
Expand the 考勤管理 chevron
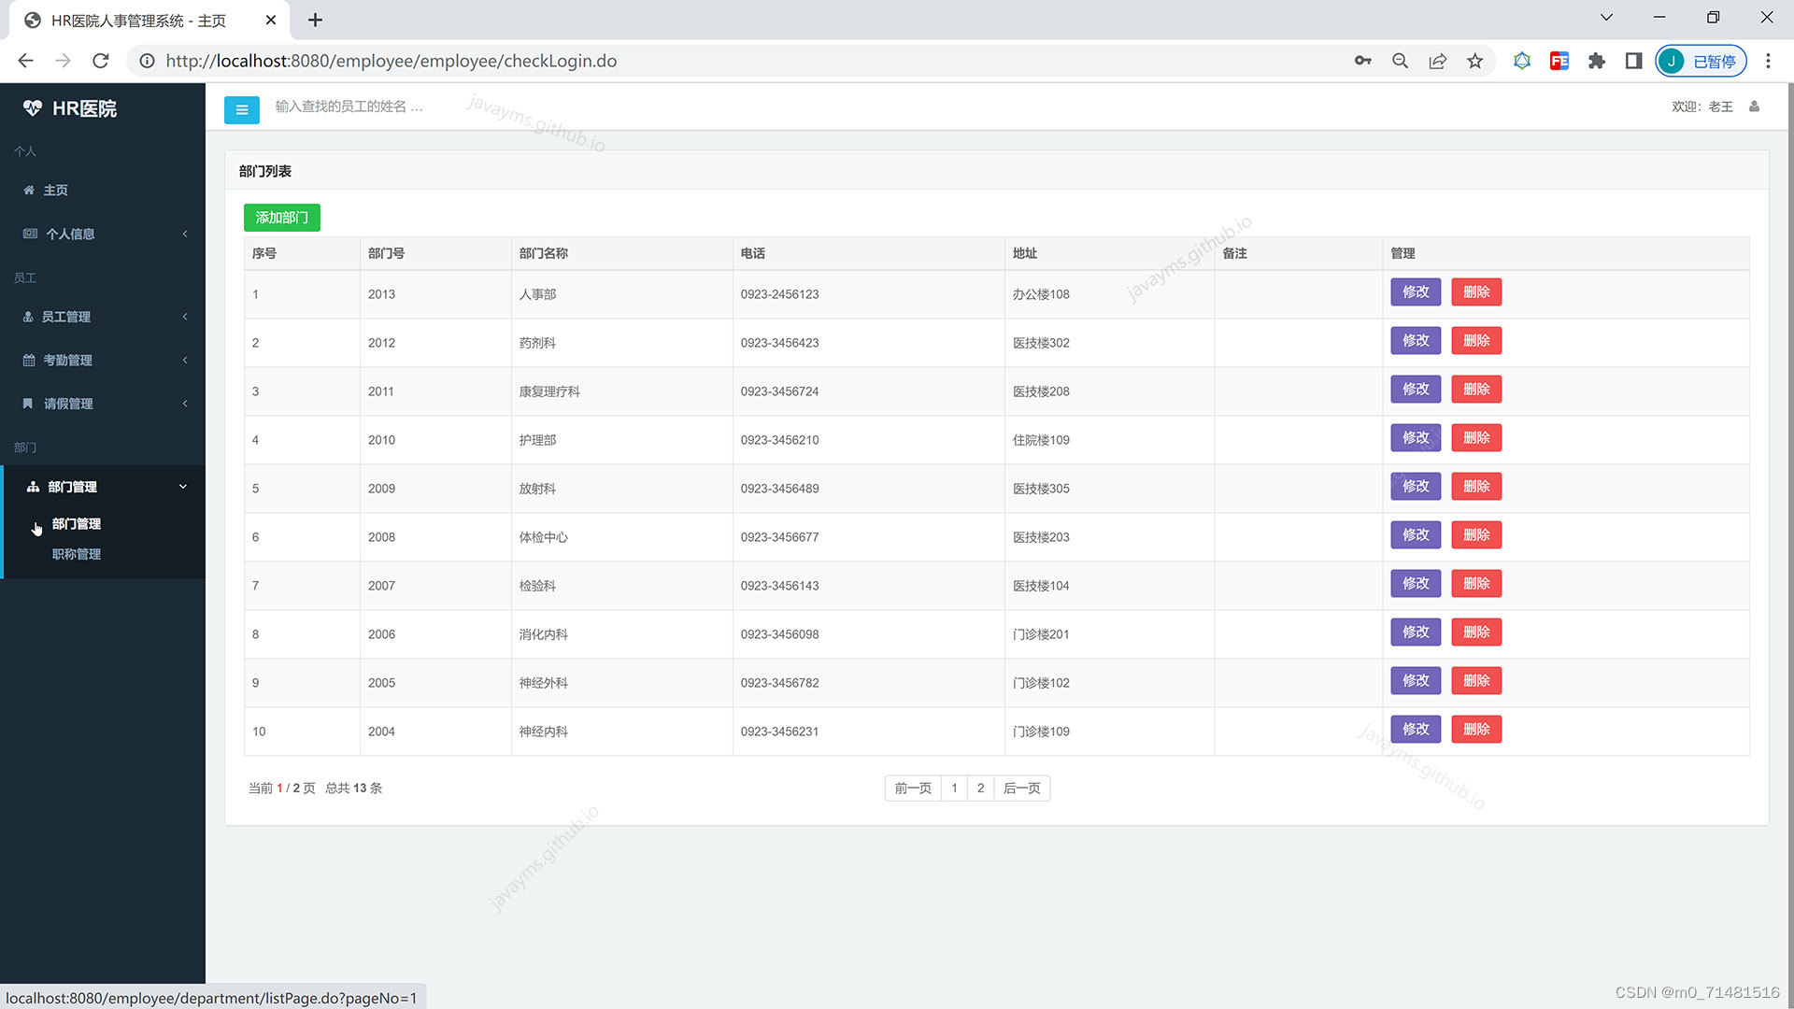(x=183, y=360)
